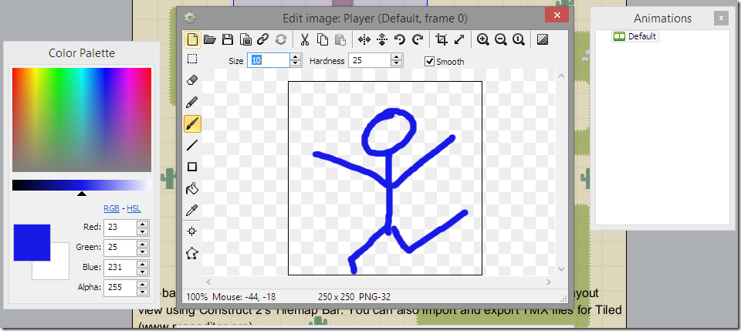The image size is (741, 331).
Task: Select the Pencil tool
Action: point(192,102)
